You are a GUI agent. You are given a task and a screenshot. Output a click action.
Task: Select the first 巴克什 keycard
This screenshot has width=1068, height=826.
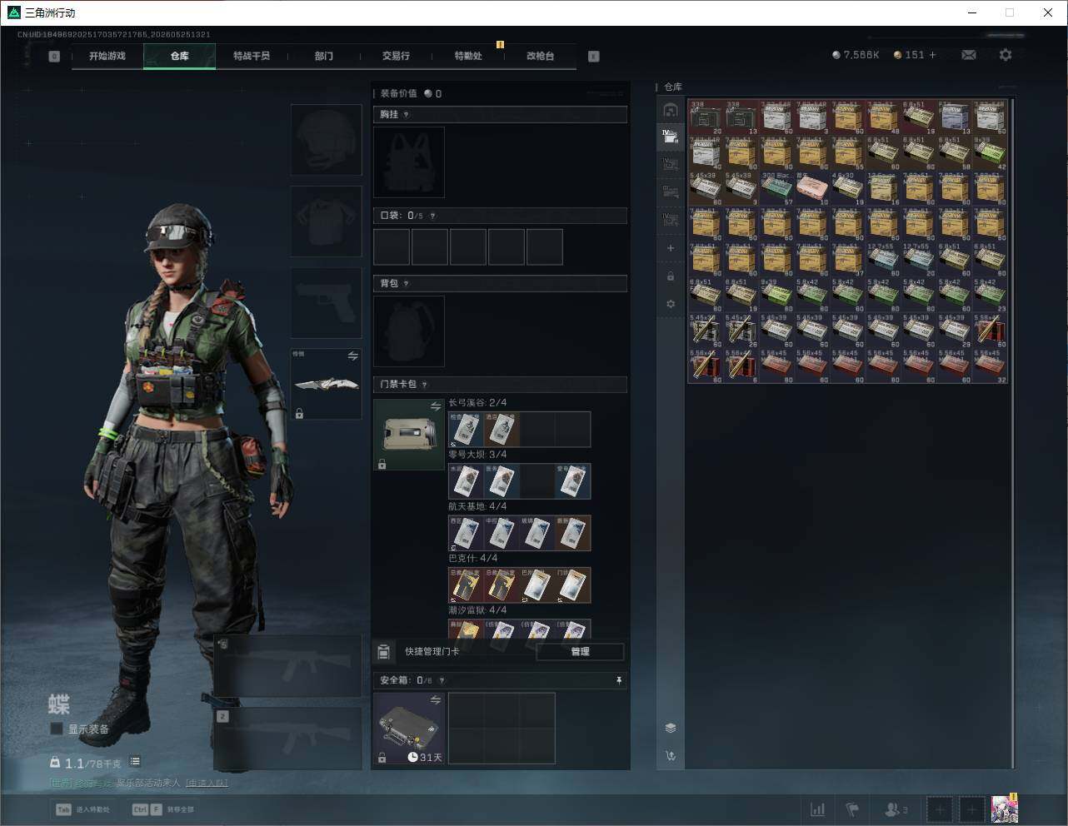pyautogui.click(x=467, y=585)
